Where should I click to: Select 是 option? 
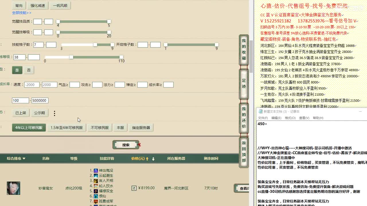(x=17, y=70)
